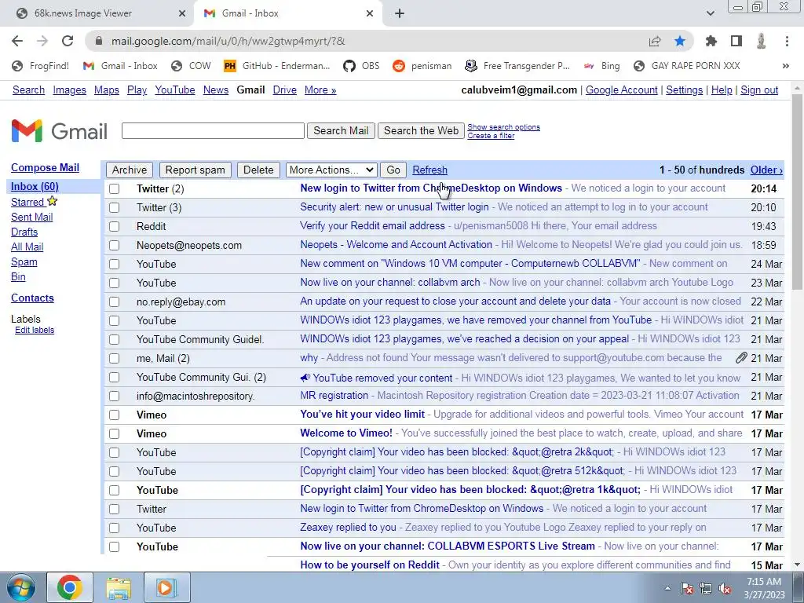Close the 68k.news Image Viewer tab
804x603 pixels.
click(x=182, y=13)
